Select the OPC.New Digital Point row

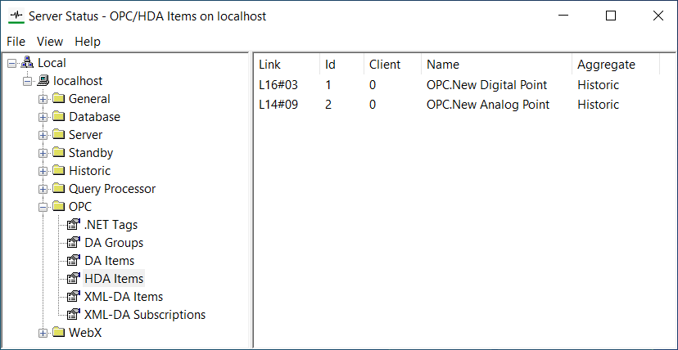click(x=486, y=85)
